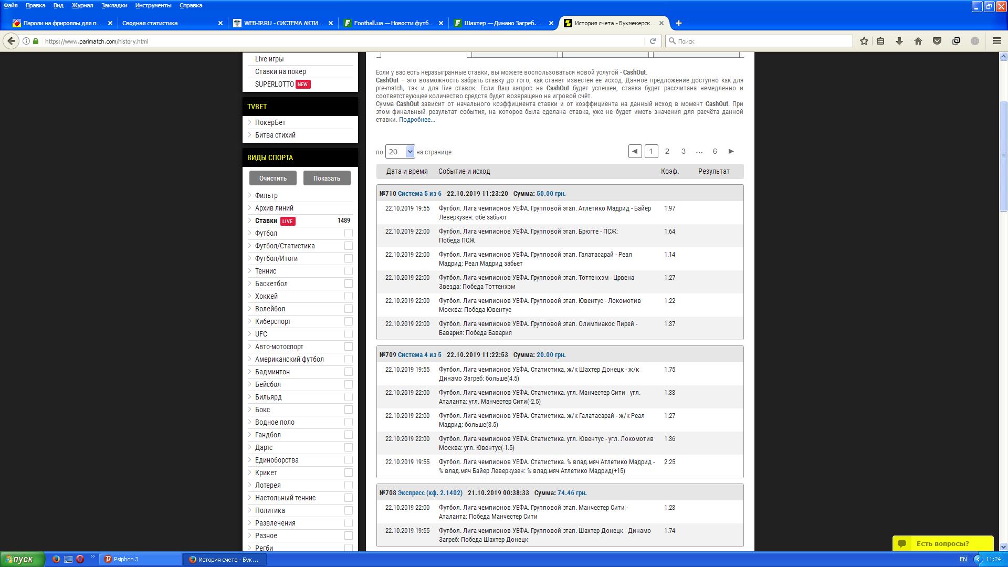Open the bets-per-page dropdown showing 20

coord(400,152)
